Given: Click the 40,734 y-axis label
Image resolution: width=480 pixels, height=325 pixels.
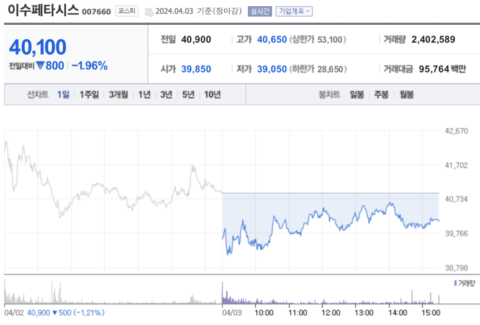Looking at the screenshot, I should (x=456, y=199).
